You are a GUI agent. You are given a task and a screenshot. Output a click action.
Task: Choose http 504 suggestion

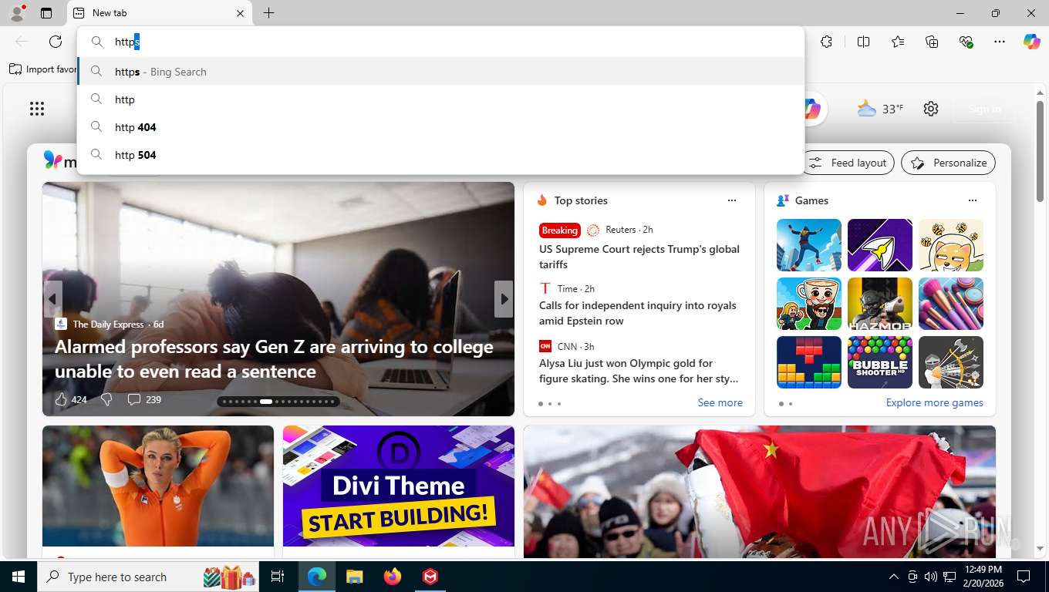441,155
